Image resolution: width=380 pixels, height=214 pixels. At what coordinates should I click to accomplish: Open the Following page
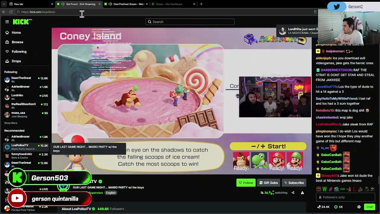[19, 52]
